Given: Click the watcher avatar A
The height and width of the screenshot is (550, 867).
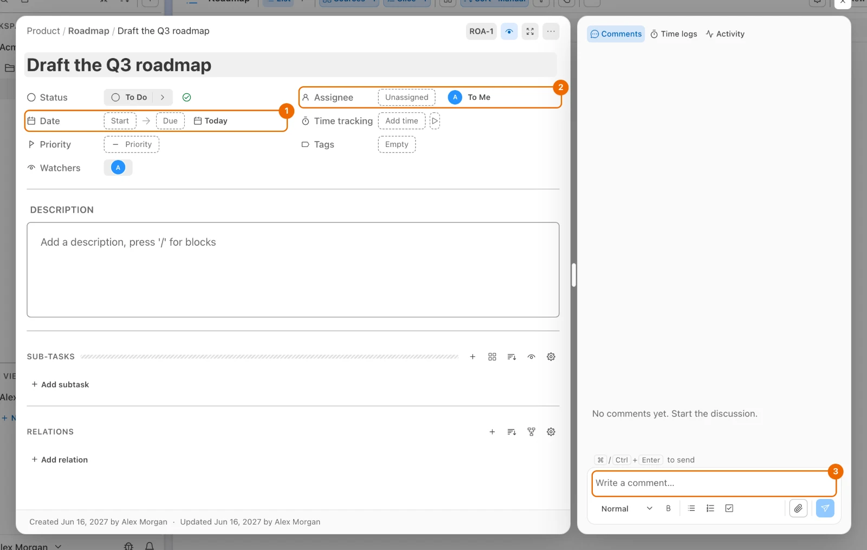Looking at the screenshot, I should pos(118,168).
